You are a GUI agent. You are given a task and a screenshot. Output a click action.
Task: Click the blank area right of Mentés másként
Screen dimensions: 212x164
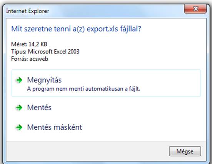140,127
